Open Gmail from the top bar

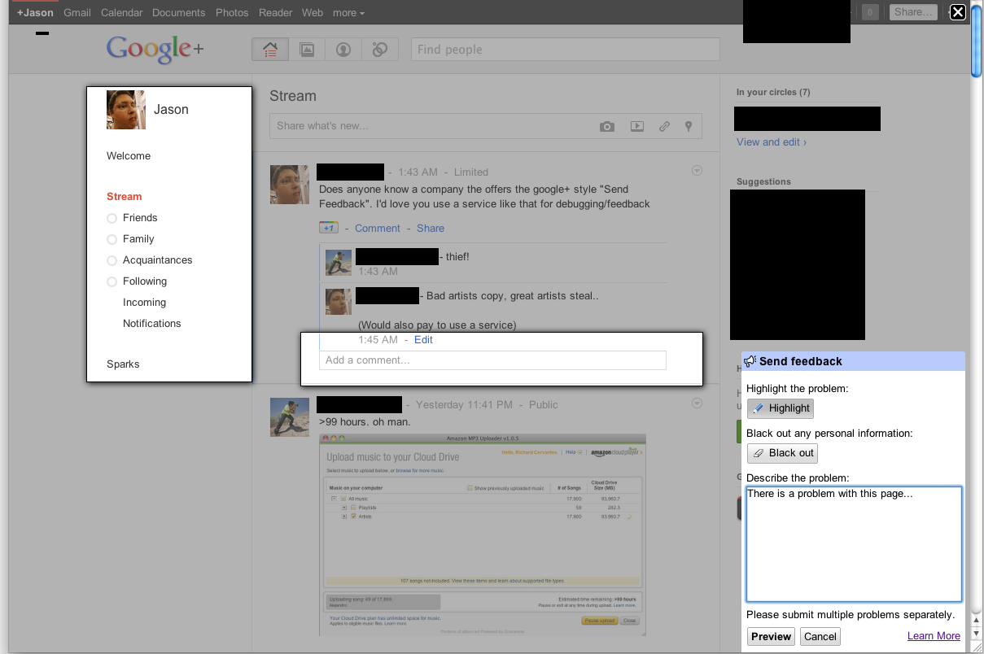(77, 13)
